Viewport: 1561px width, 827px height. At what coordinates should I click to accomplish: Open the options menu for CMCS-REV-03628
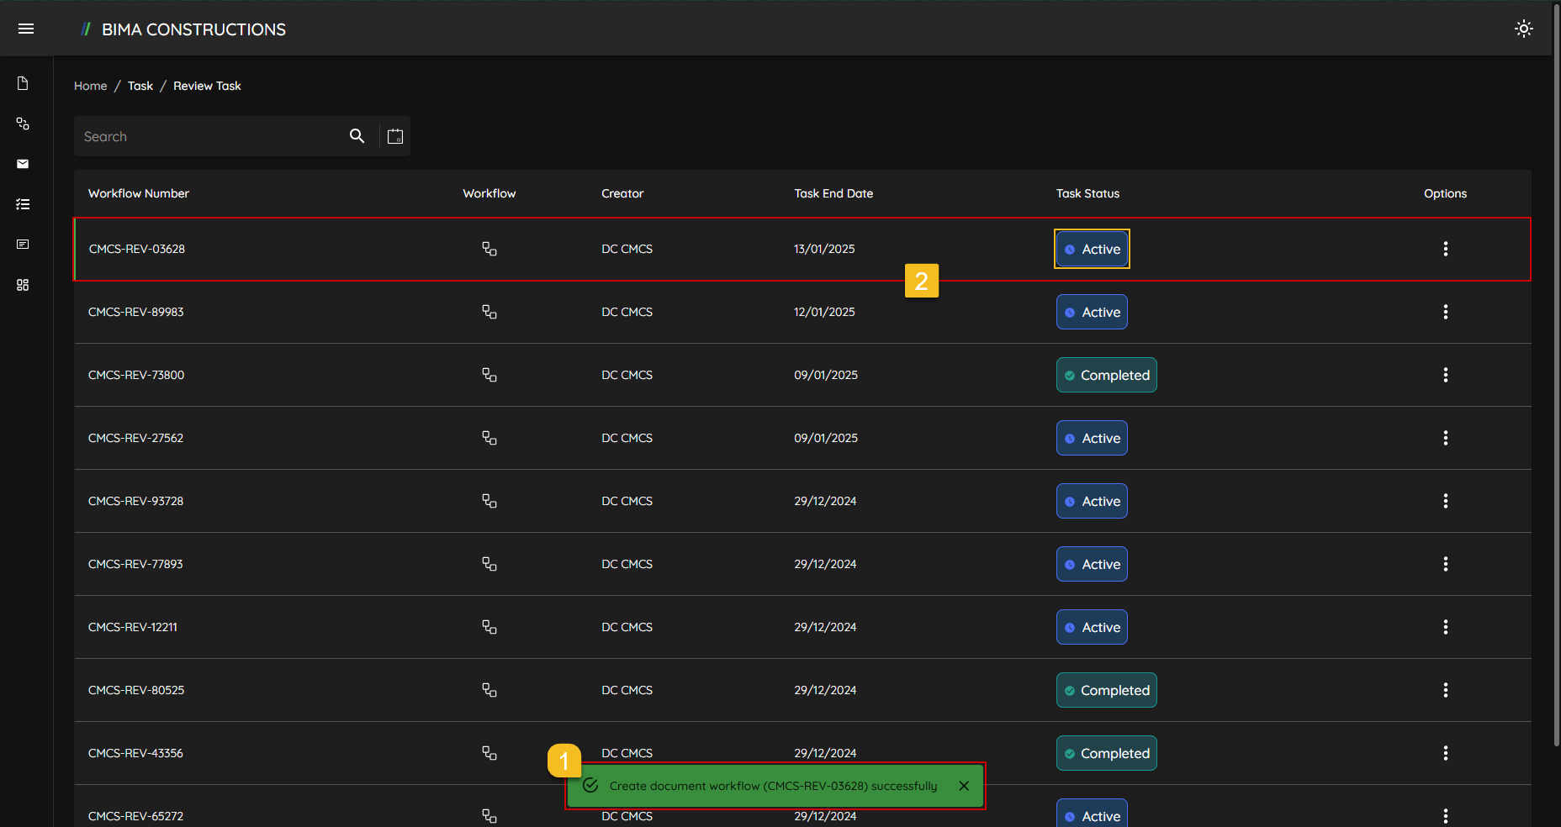point(1445,249)
